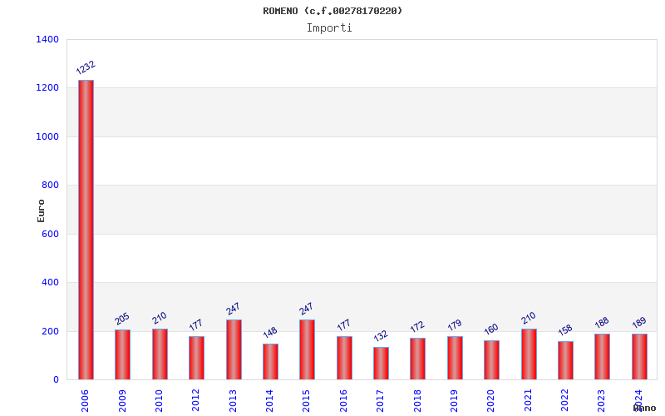Select the y-axis tick label 0
The image size is (665, 416).
(56, 380)
